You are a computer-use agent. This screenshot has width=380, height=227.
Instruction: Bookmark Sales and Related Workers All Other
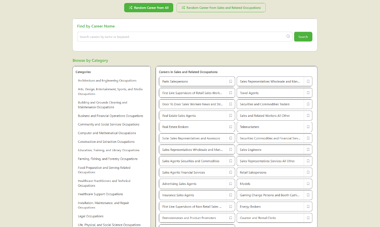coord(308,116)
